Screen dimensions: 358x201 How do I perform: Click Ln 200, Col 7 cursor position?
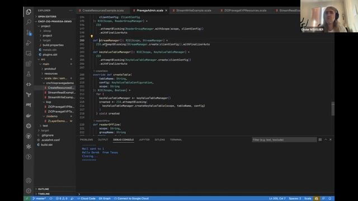tap(277, 199)
